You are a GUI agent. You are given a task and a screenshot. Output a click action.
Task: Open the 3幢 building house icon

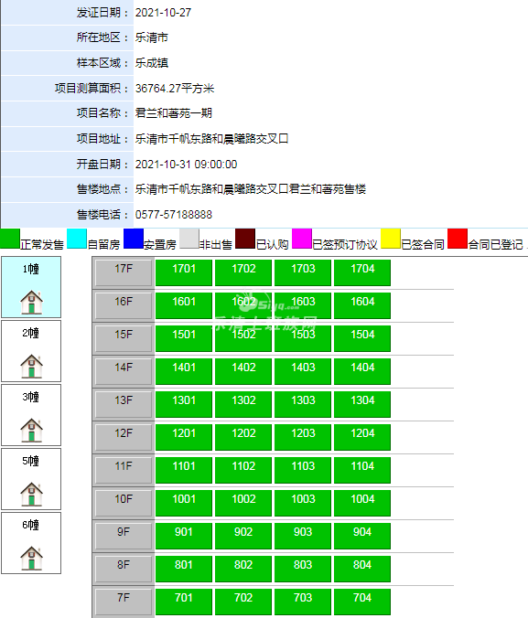(x=31, y=430)
